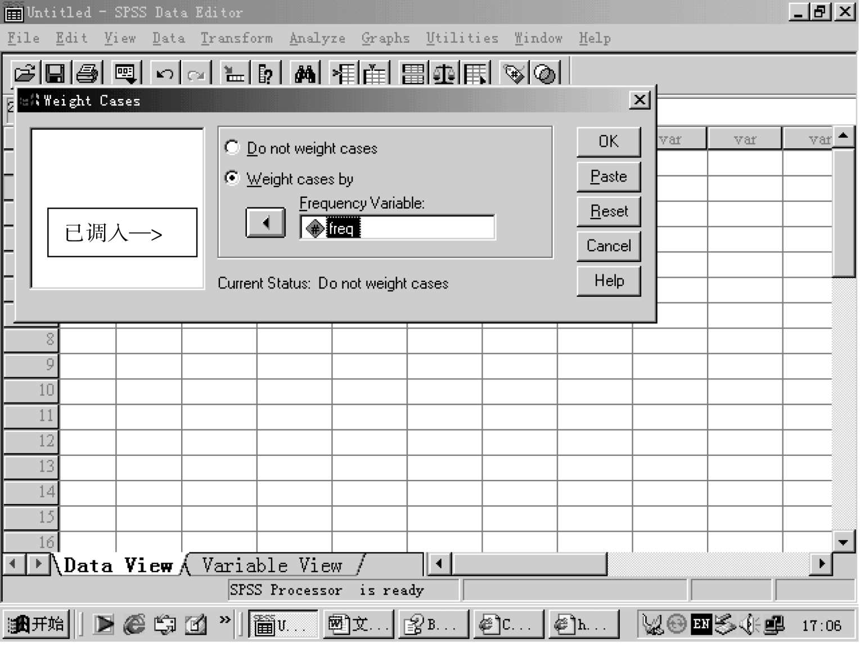The height and width of the screenshot is (648, 864).
Task: Click the Reset button
Action: [x=609, y=211]
